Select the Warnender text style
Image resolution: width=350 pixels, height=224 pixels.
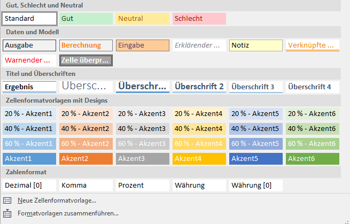click(29, 60)
